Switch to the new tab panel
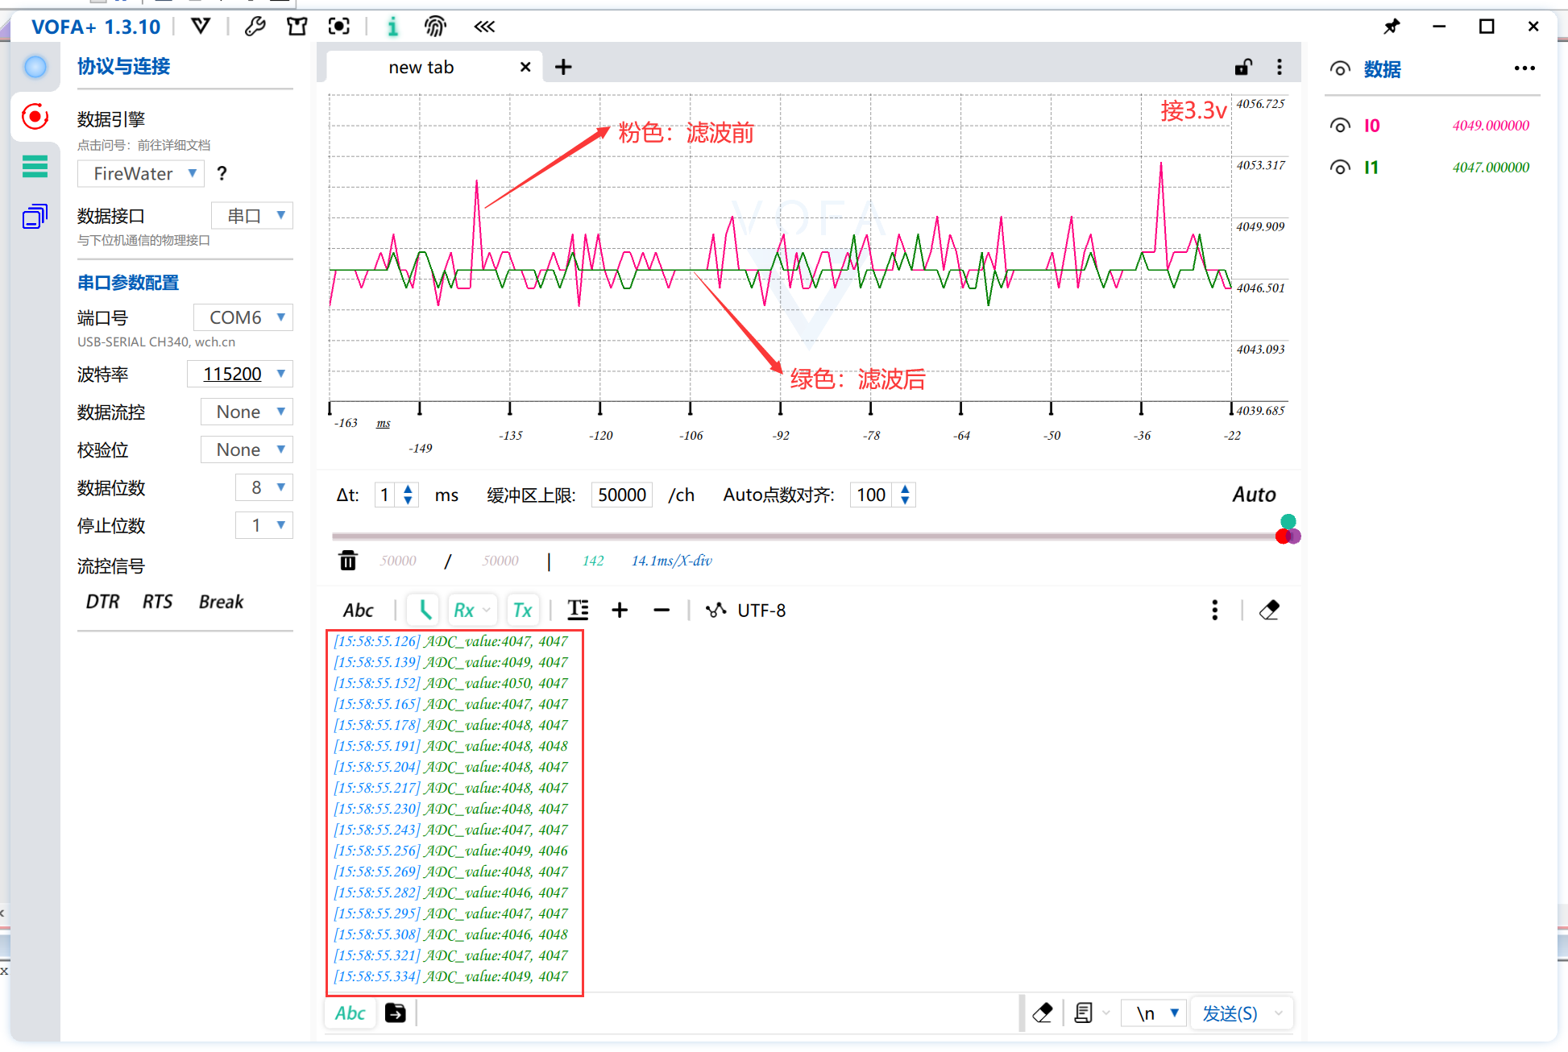Image resolution: width=1568 pixels, height=1052 pixels. [x=423, y=67]
